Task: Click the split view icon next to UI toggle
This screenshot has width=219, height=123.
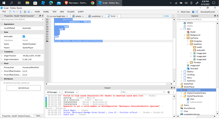Action: 173,16
